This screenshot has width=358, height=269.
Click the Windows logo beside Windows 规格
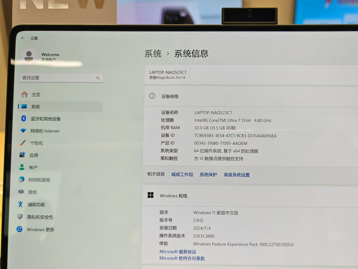(151, 195)
